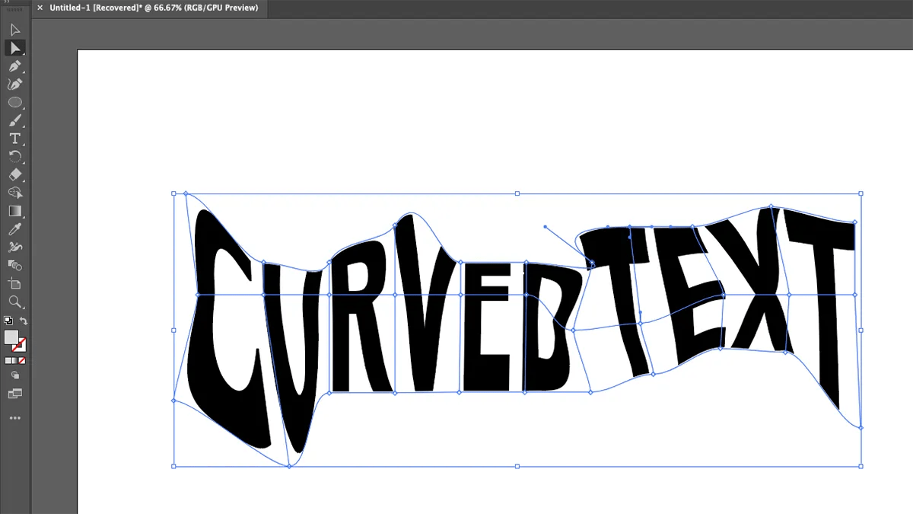913x514 pixels.
Task: Grab the Eyedropper tool
Action: pyautogui.click(x=15, y=229)
